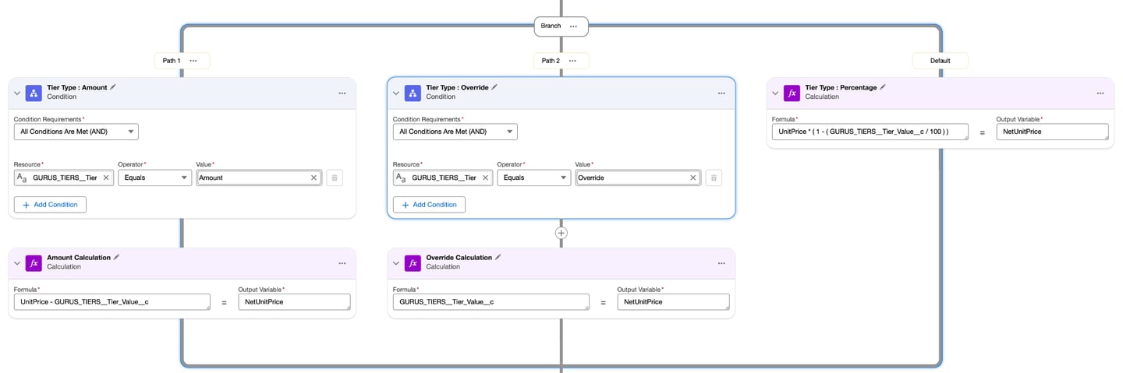Collapse the Tier Type : Percentage card

pyautogui.click(x=775, y=93)
